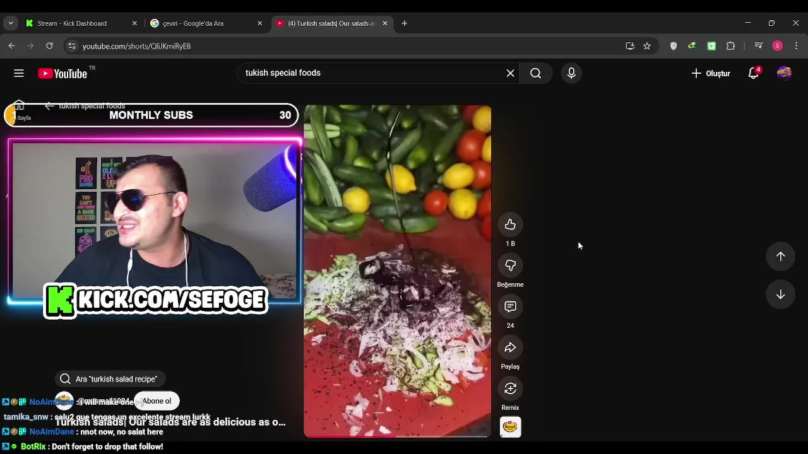Image resolution: width=808 pixels, height=454 pixels.
Task: Remix this Short
Action: point(510,388)
